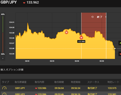
Task: Click the green HIGH arrow button at chart edge
Action: (120, 43)
